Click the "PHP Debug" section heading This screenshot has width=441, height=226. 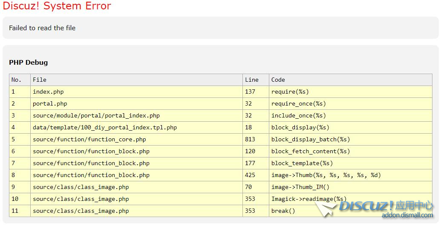[x=28, y=63]
